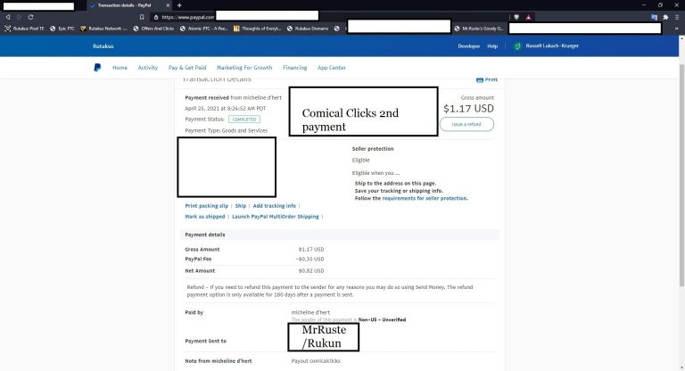Open the Brave Rewards triangle icon
This screenshot has height=371, width=685.
(528, 17)
